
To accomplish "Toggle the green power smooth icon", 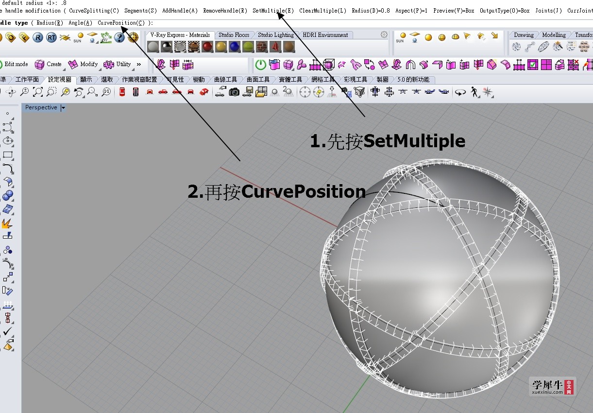I will click(x=261, y=64).
